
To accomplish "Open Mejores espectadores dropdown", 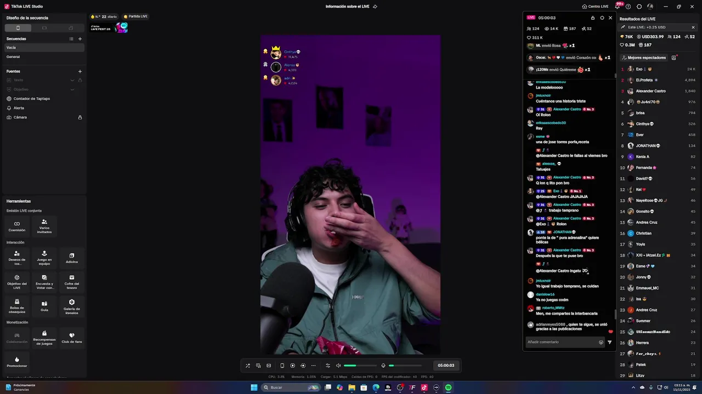I will [x=644, y=57].
